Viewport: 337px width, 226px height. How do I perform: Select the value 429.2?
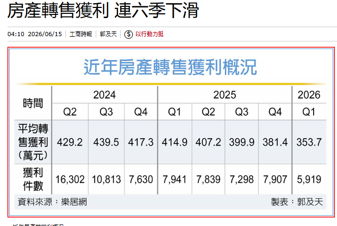[70, 143]
